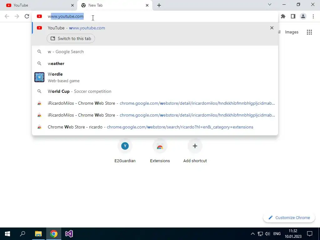Open the E2Guardian shortcut
The height and width of the screenshot is (240, 320).
(x=125, y=151)
